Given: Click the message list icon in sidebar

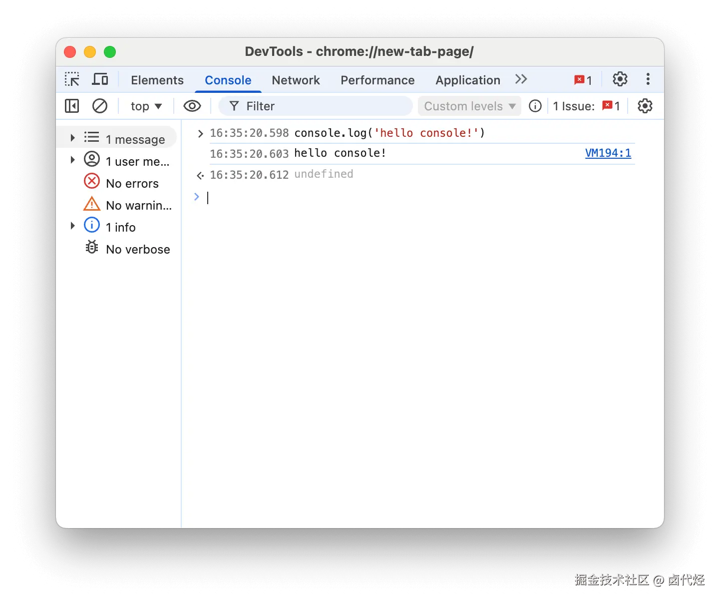Looking at the screenshot, I should (x=91, y=137).
